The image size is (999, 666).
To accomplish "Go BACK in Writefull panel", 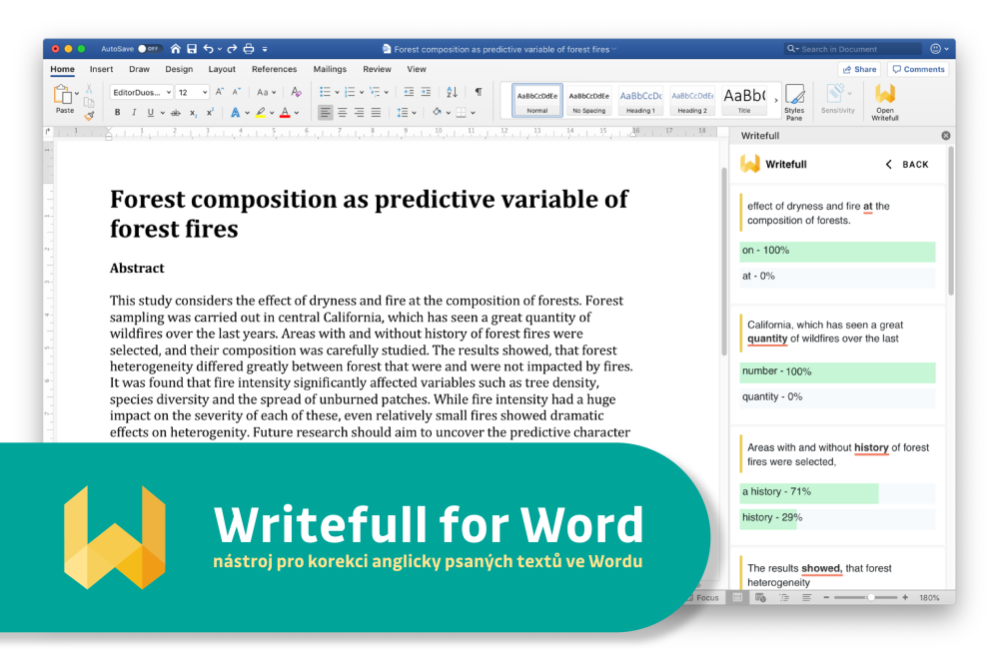I will (907, 165).
